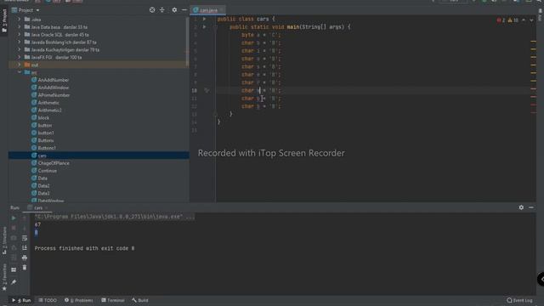Click run gutter arrow beside main method
This screenshot has height=306, width=544.
(x=204, y=27)
